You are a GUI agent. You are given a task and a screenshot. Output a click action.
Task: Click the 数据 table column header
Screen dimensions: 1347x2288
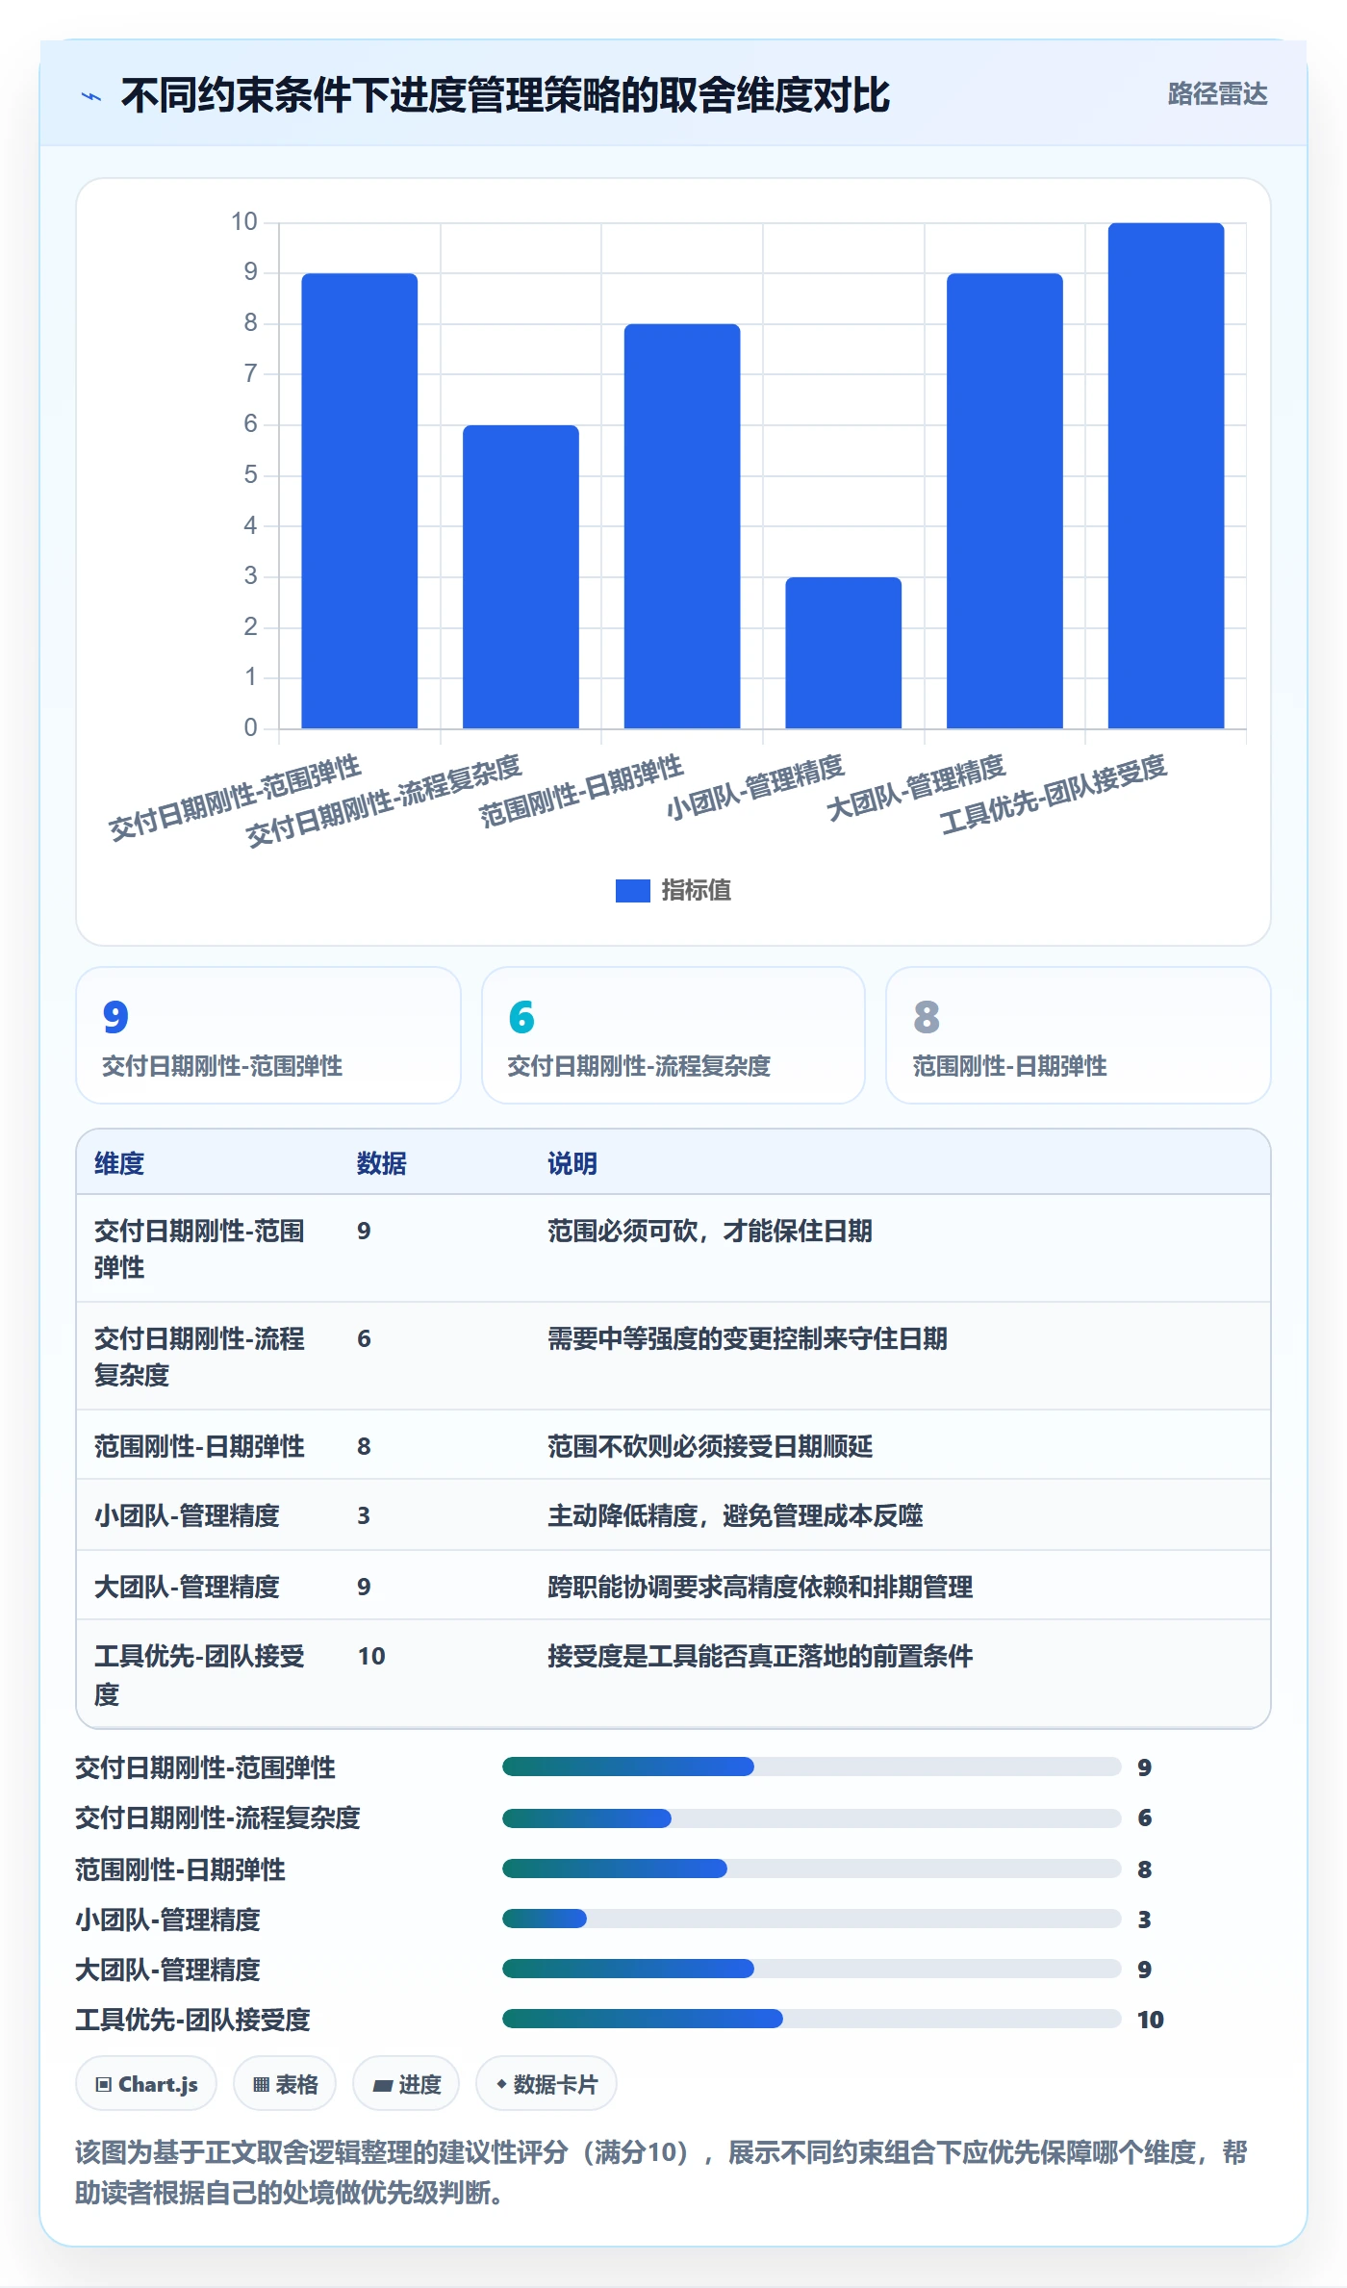pos(381,1163)
